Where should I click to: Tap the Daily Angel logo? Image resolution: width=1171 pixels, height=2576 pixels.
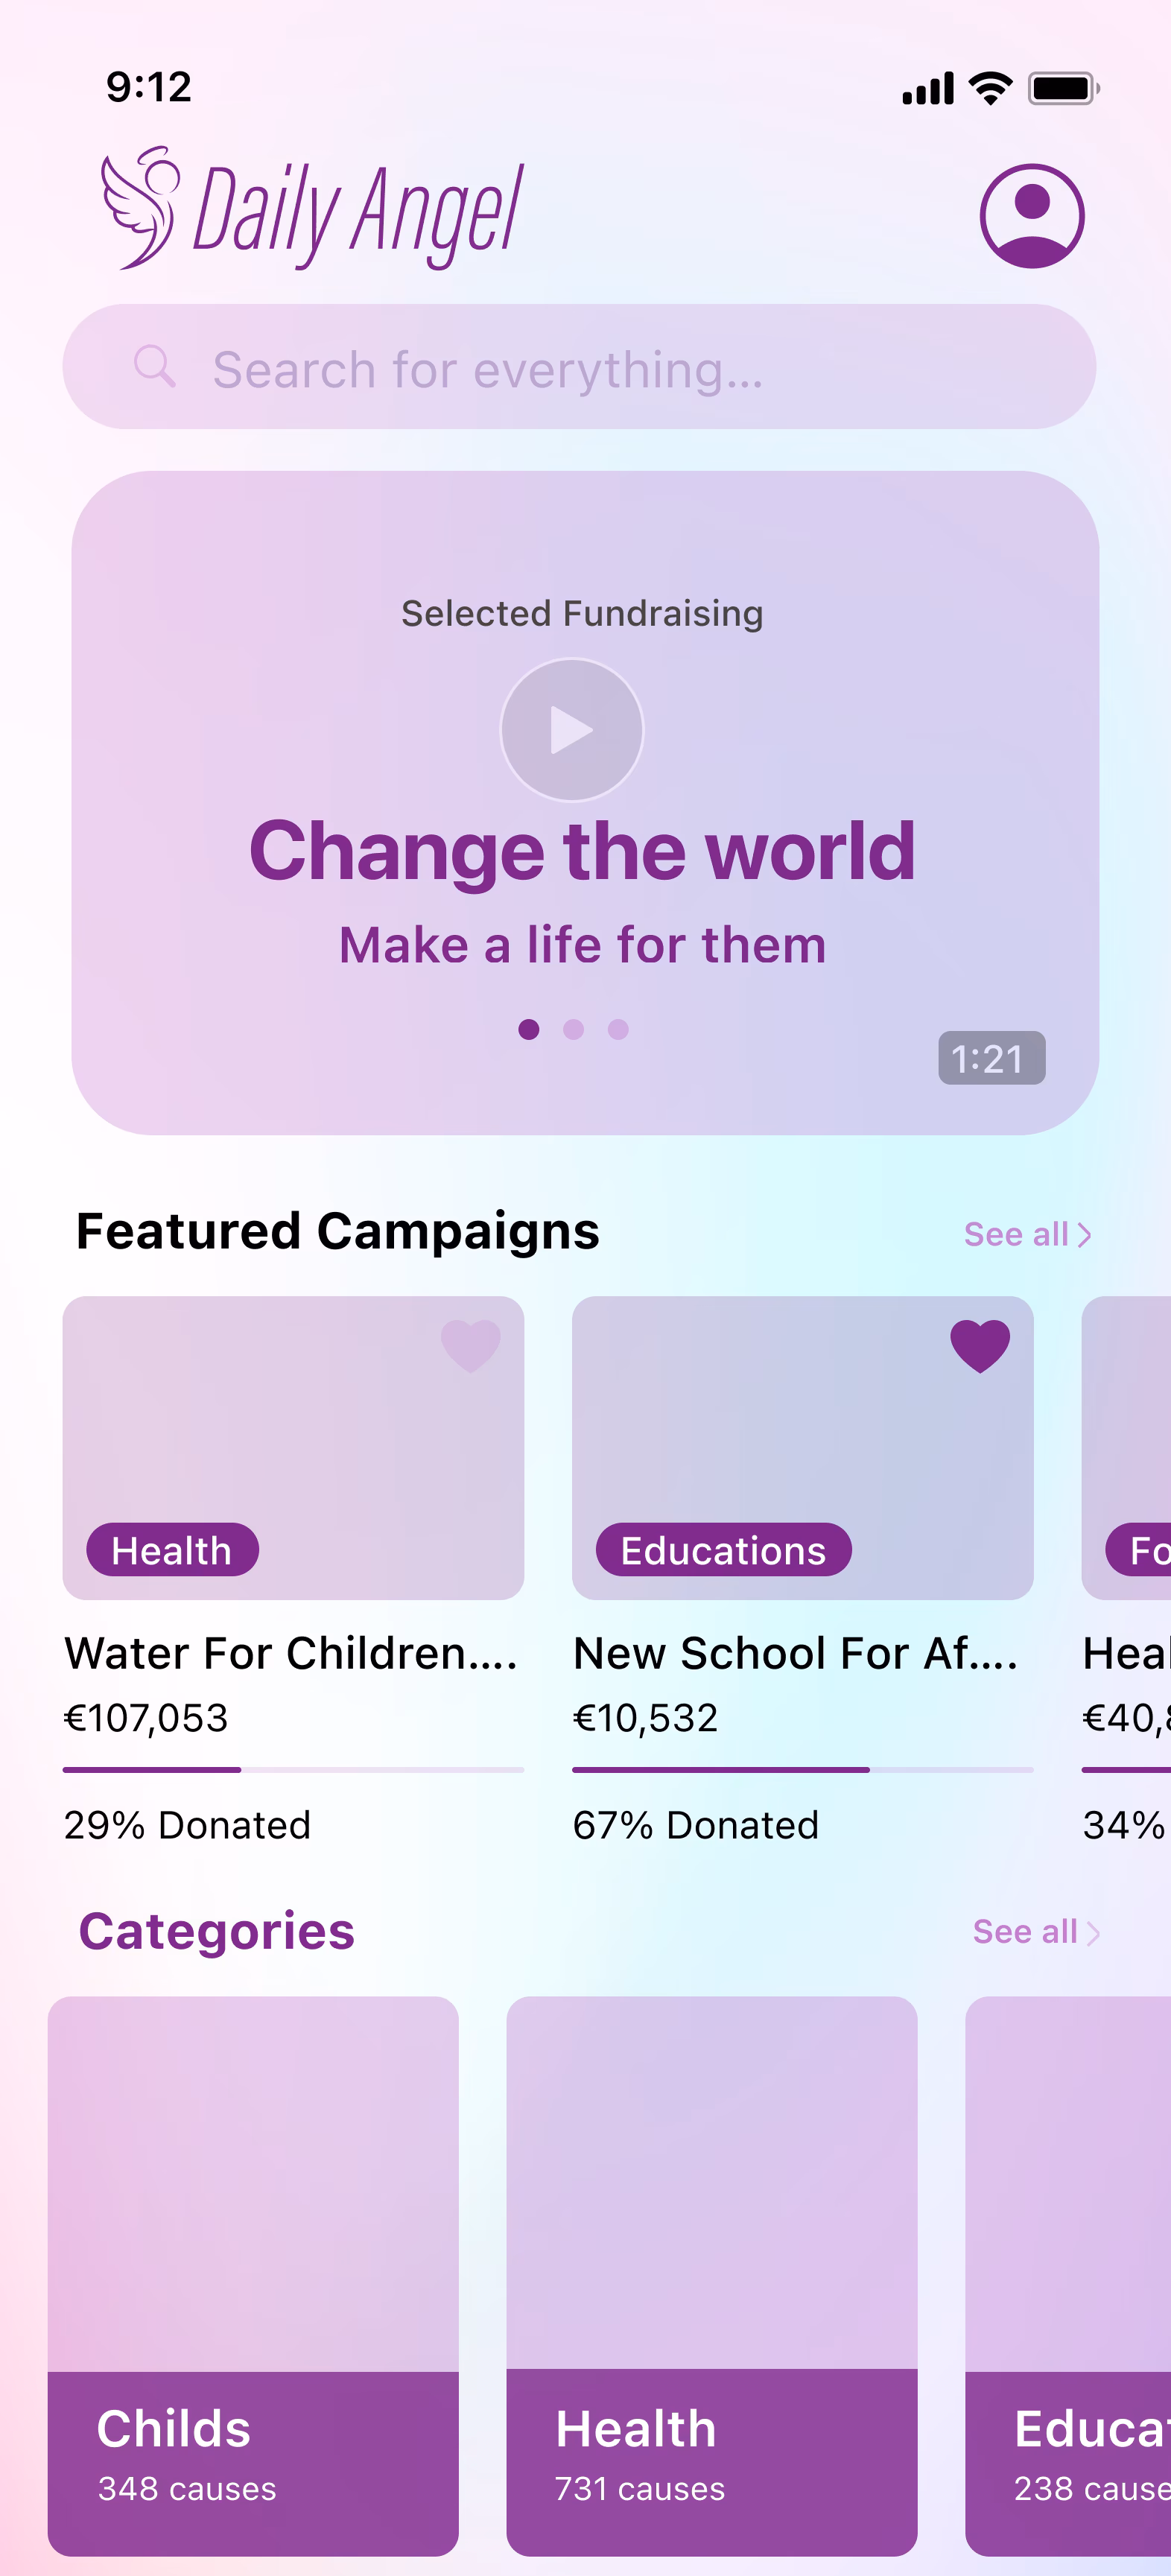pyautogui.click(x=312, y=210)
